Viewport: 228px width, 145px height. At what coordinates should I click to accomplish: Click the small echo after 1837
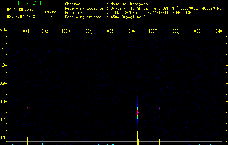click(160, 108)
